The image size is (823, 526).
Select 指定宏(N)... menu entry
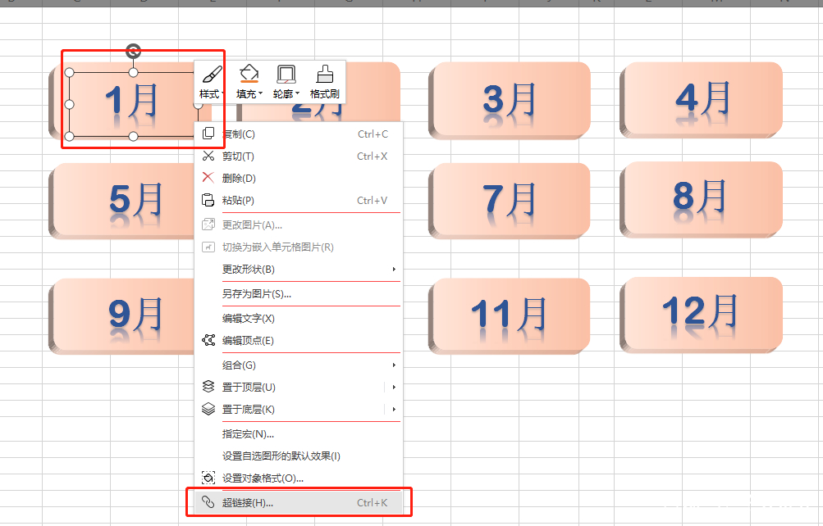coord(298,433)
